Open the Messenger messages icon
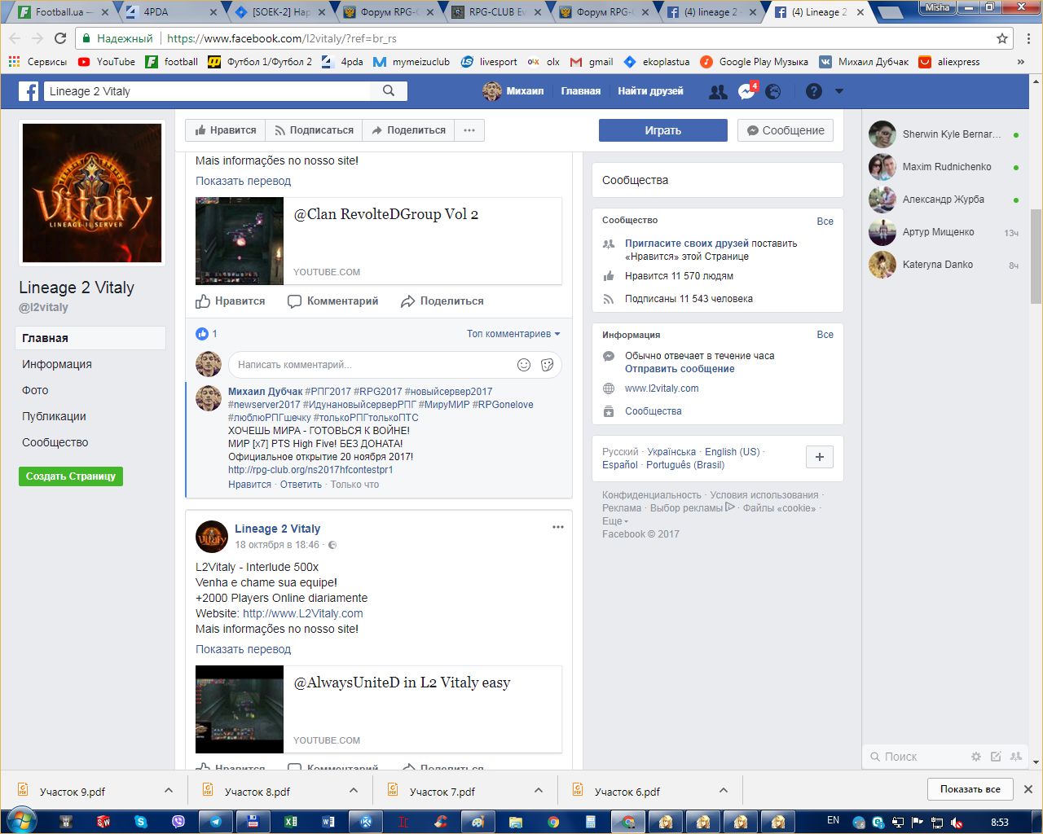Screen dimensions: 1043x834 tap(746, 91)
